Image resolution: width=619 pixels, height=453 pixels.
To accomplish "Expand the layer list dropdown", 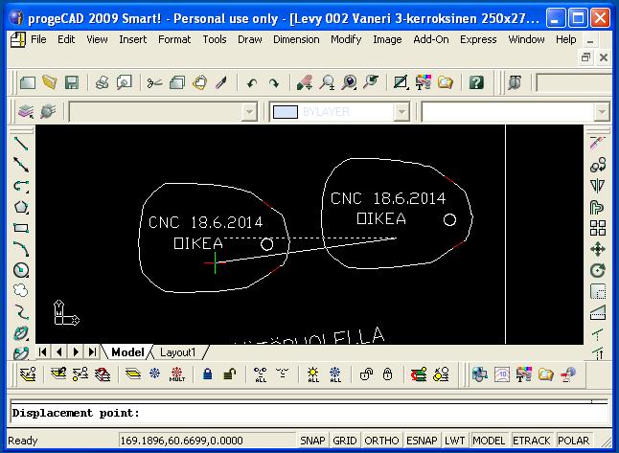I will point(249,112).
